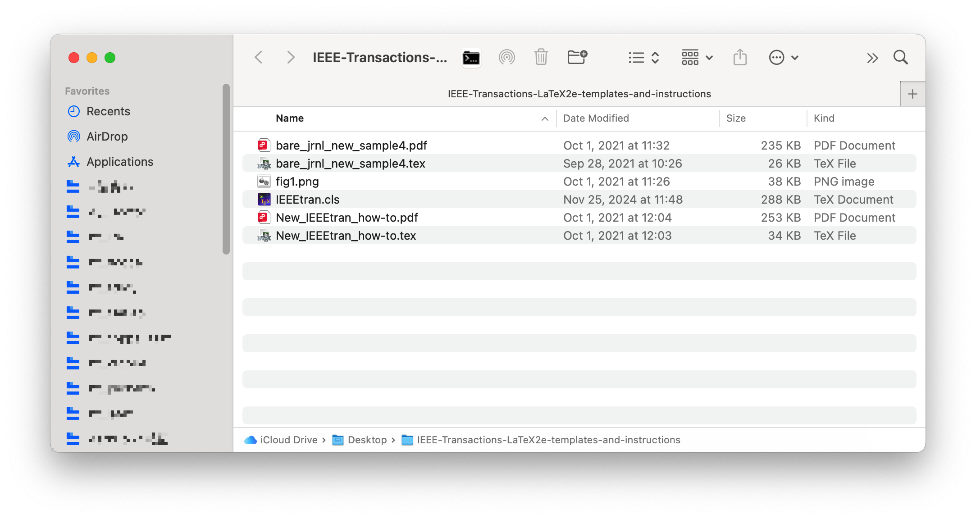This screenshot has height=519, width=976.
Task: Open the Group By grid dropdown
Action: click(697, 58)
